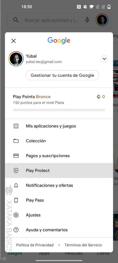Screen dimensions: 118x263
Task: Expand the account switcher chevron
Action: pyautogui.click(x=104, y=59)
